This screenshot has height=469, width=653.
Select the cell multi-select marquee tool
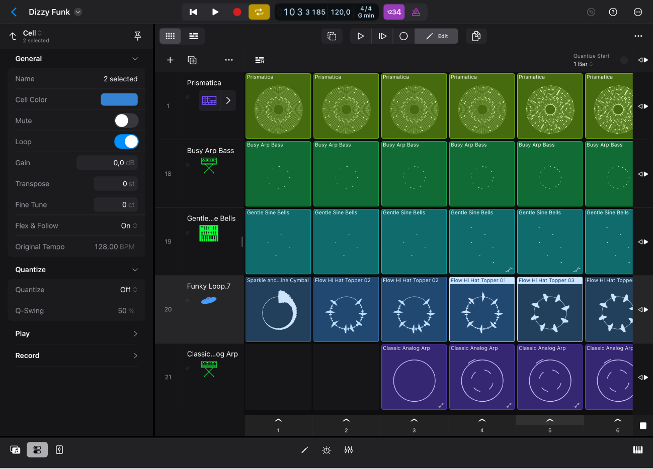coord(332,36)
